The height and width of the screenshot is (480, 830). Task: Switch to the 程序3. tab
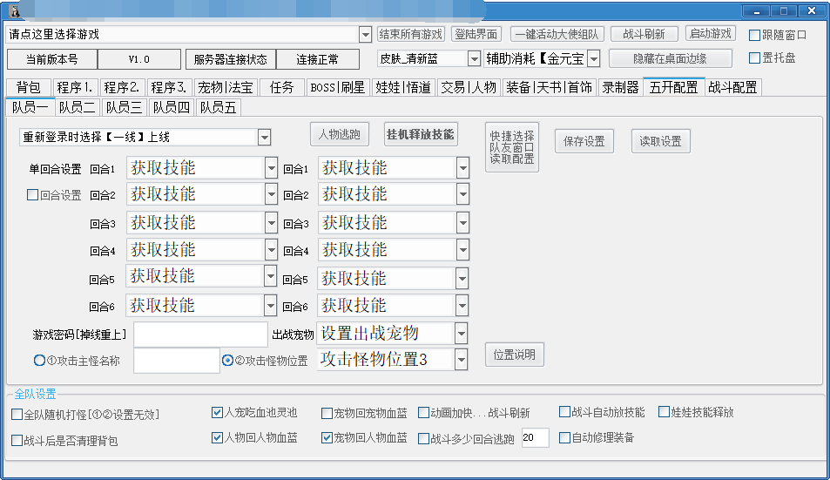coord(168,87)
